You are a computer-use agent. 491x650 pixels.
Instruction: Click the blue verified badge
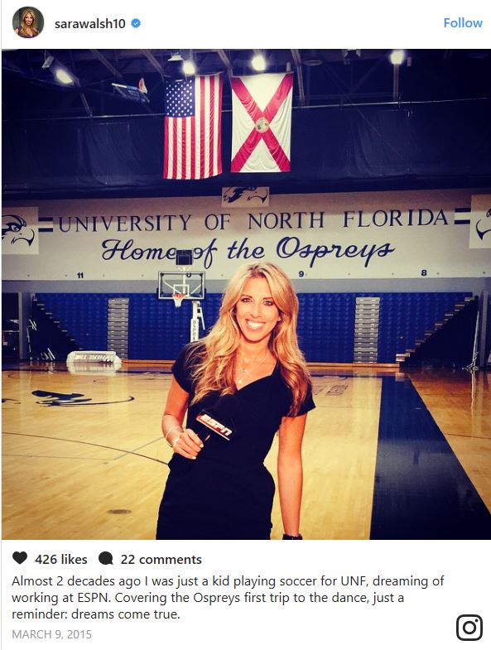136,23
